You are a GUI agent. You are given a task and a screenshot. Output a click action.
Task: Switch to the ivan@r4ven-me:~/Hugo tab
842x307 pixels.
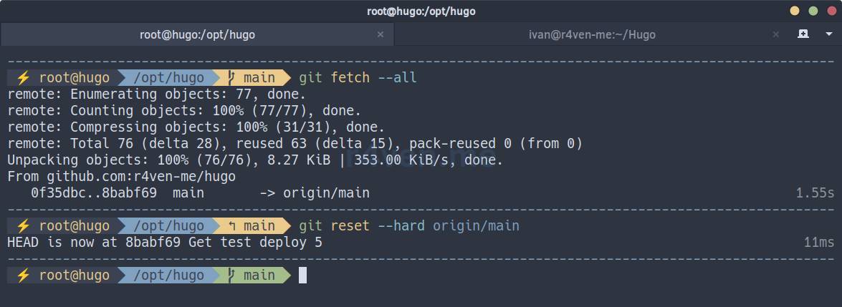pyautogui.click(x=592, y=34)
